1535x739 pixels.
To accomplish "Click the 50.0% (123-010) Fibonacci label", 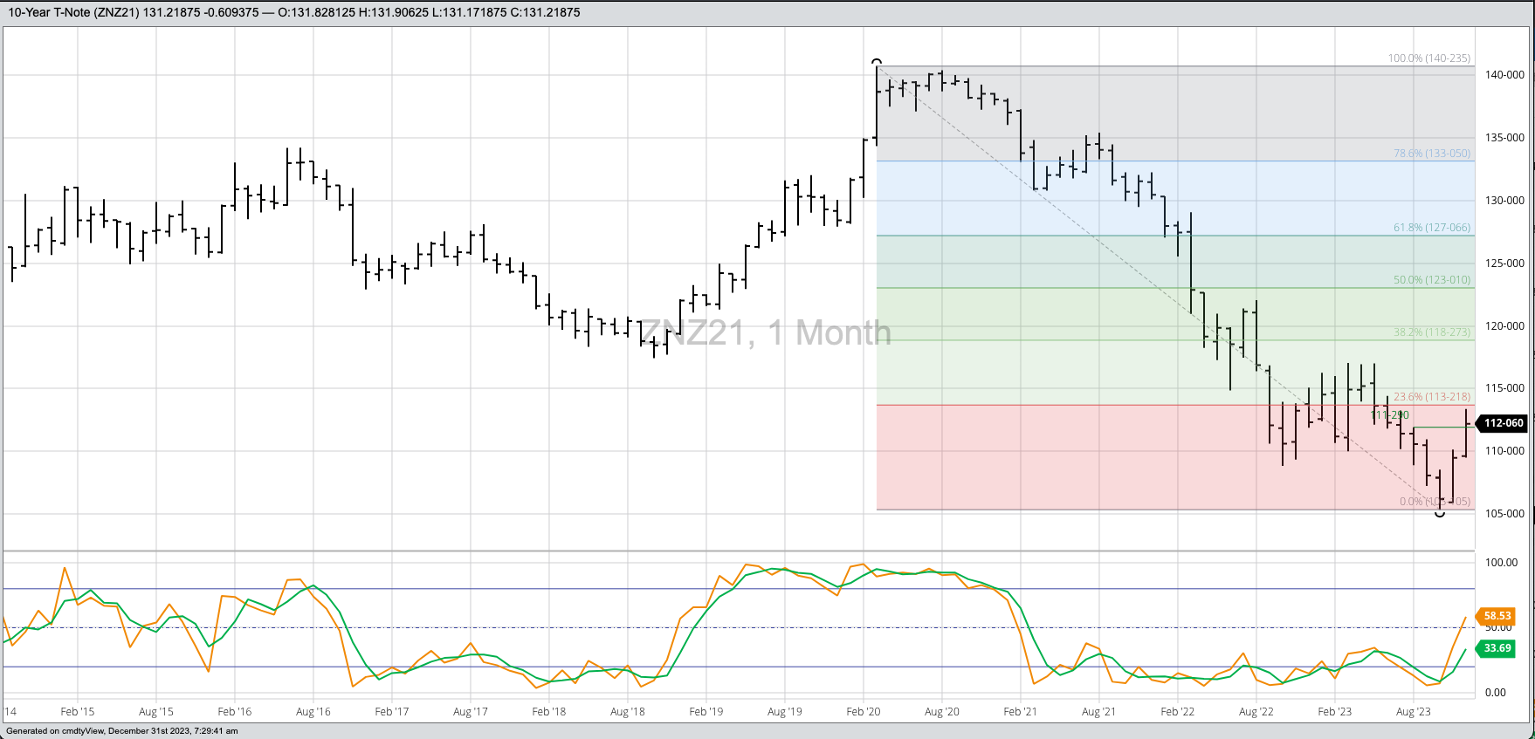I will (1431, 280).
